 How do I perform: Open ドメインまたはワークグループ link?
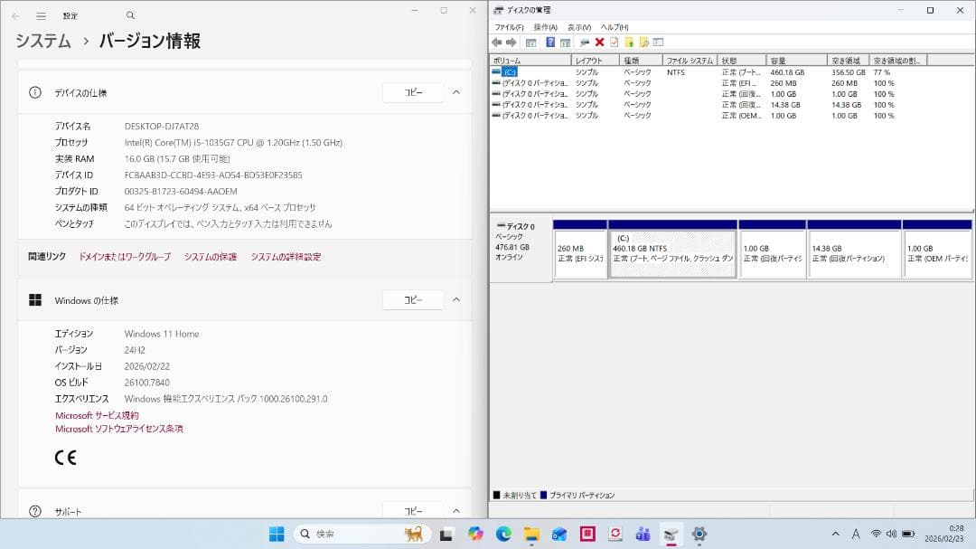125,257
